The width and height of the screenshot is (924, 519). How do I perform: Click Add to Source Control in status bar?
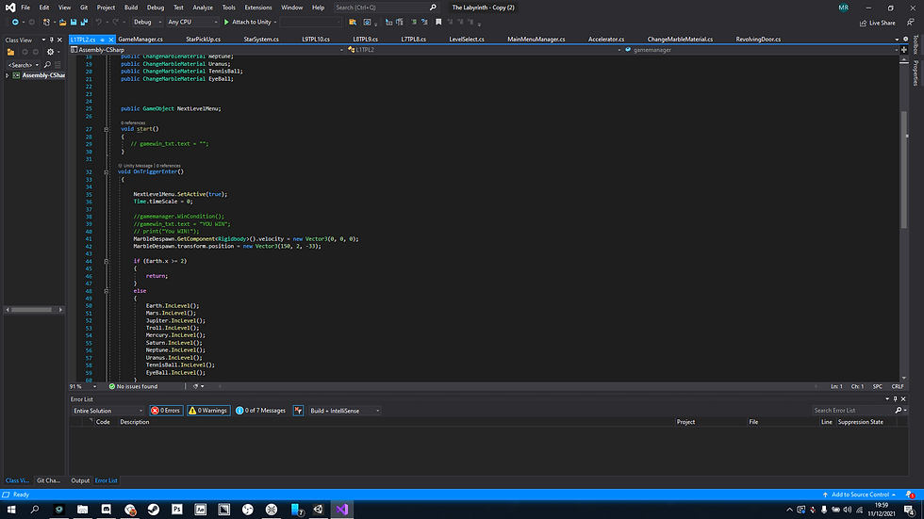click(x=859, y=495)
